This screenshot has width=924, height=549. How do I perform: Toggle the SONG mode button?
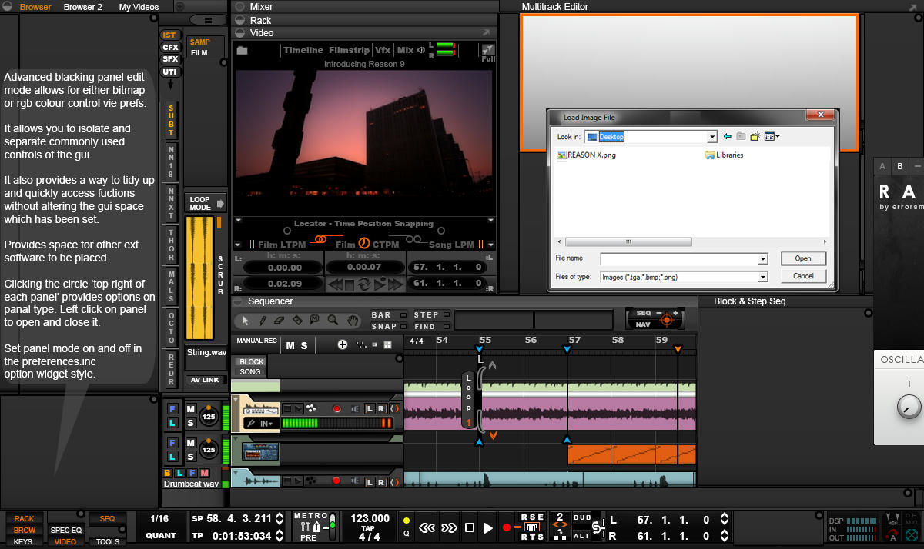point(251,371)
